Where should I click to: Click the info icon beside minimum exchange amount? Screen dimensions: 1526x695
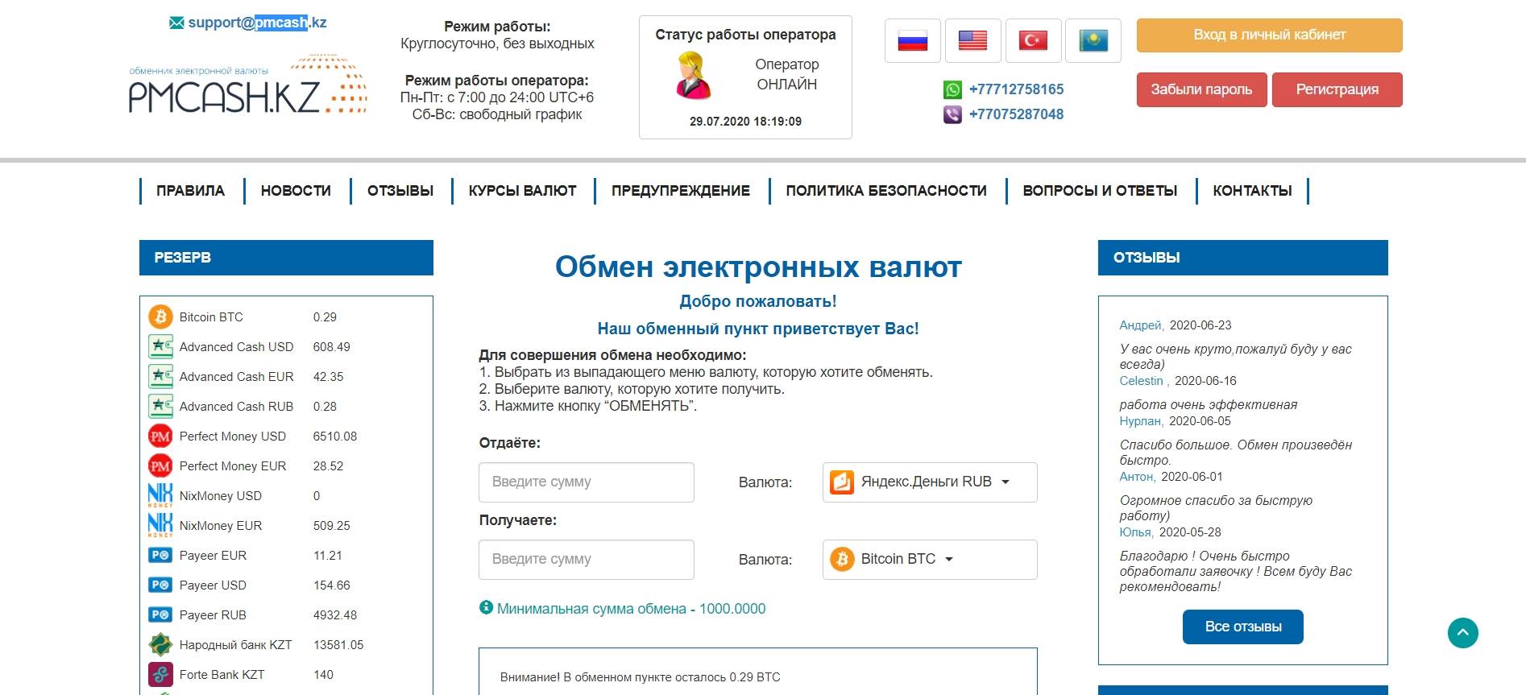coord(486,607)
